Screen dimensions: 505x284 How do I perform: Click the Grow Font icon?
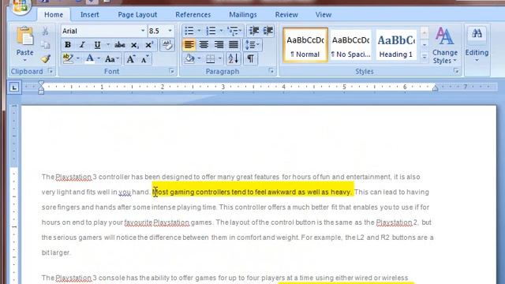(x=131, y=59)
